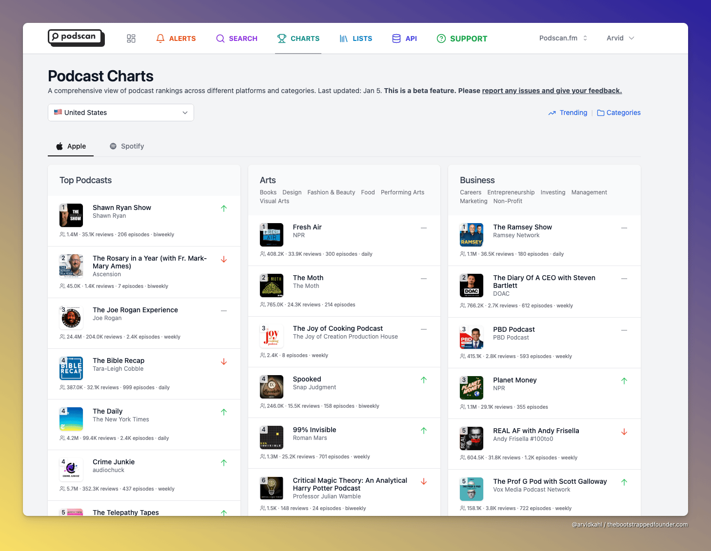Click REAL AF down trend arrow
Viewport: 711px width, 551px height.
tap(624, 432)
